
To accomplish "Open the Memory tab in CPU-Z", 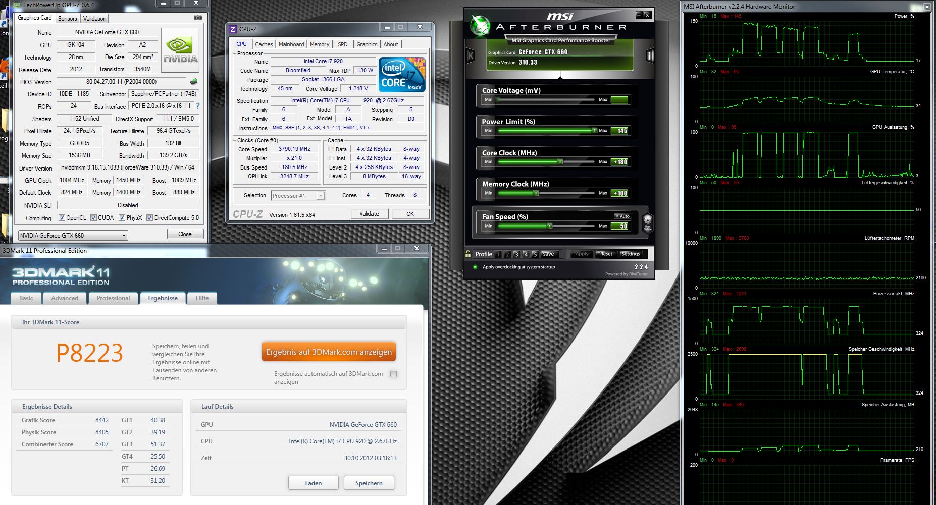I will click(x=320, y=44).
